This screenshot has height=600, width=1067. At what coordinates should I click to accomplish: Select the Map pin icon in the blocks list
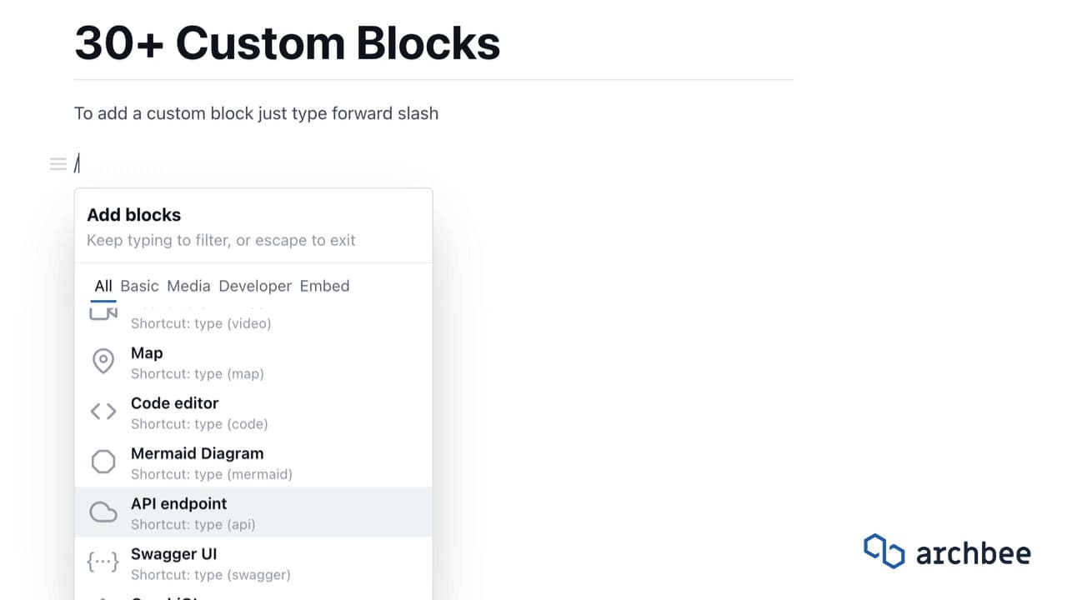point(103,361)
